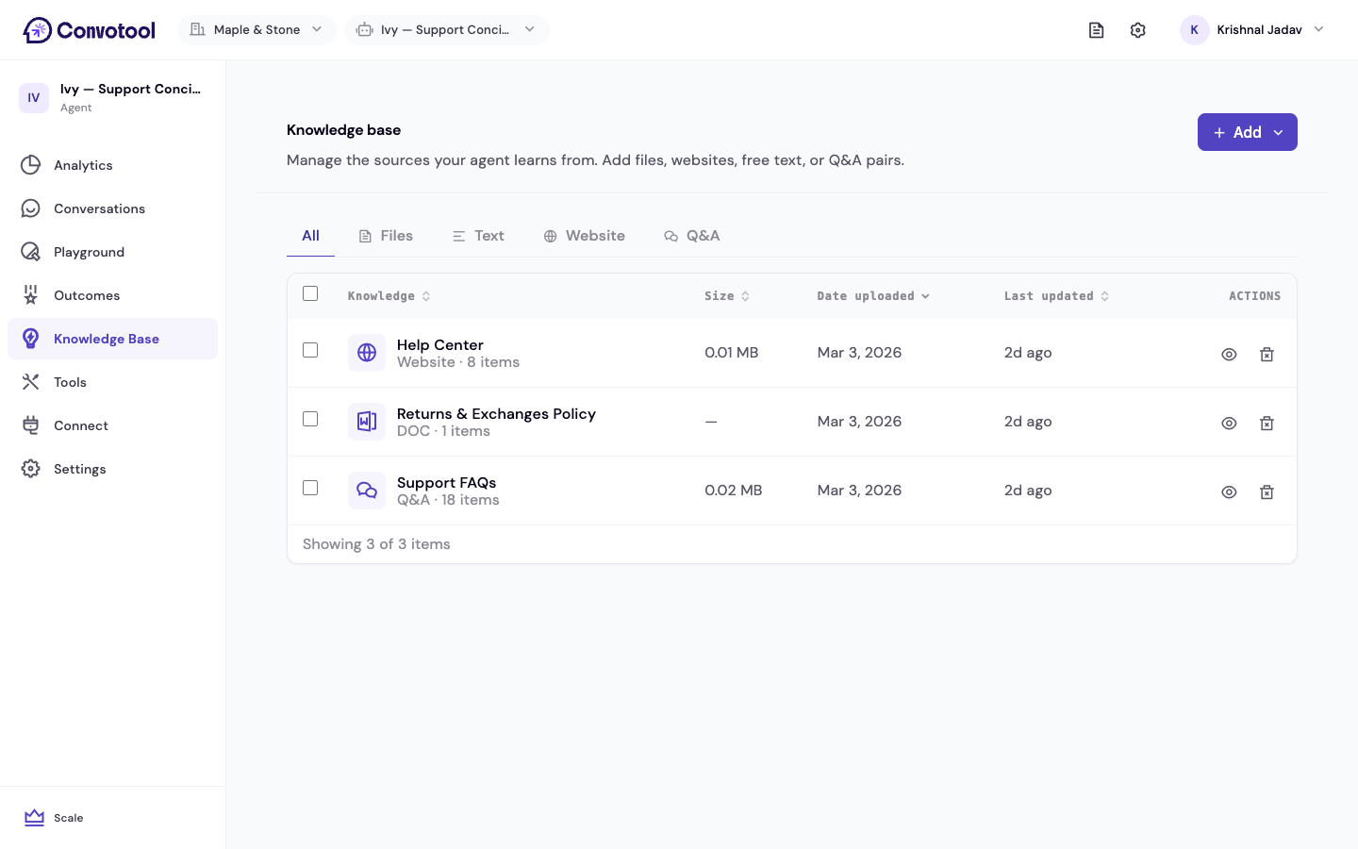Click the Help Center globe icon

click(x=367, y=353)
